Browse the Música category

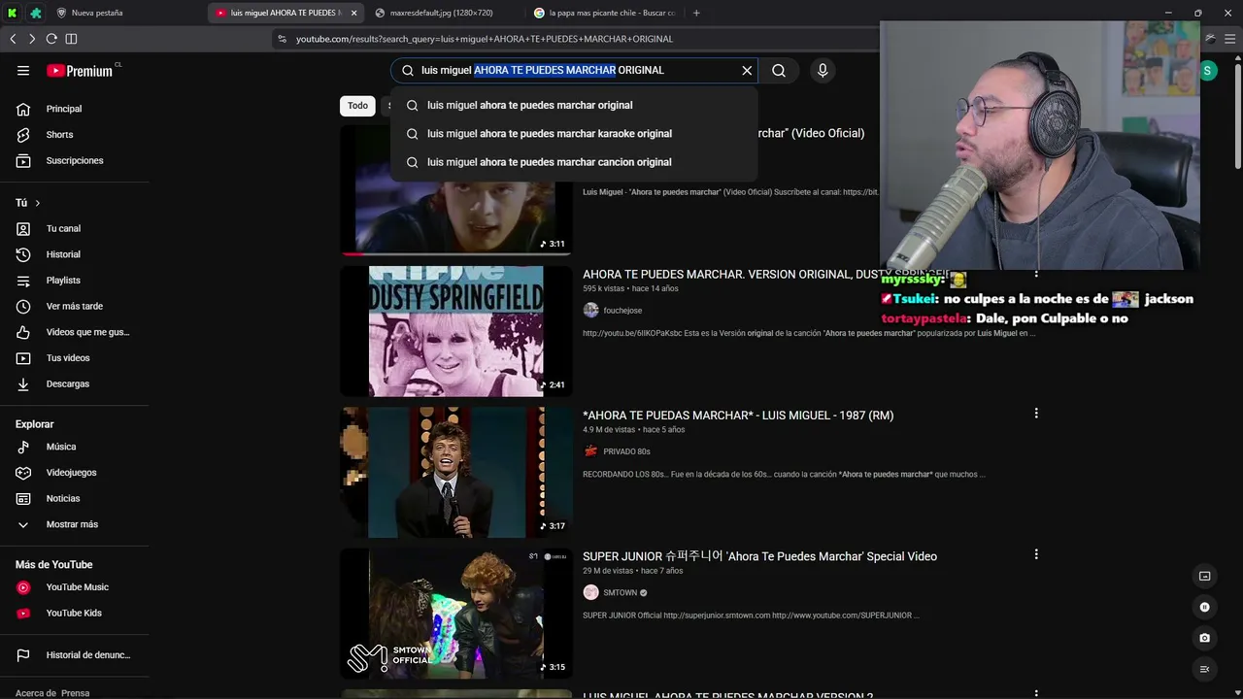point(75,447)
